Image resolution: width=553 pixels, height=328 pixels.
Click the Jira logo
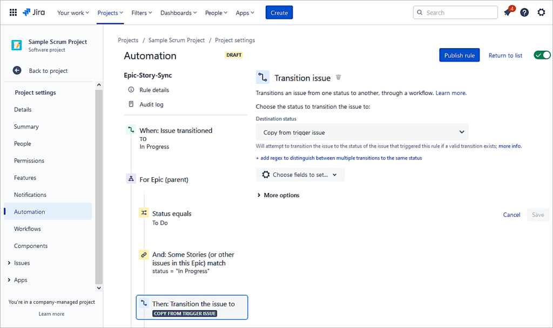34,12
